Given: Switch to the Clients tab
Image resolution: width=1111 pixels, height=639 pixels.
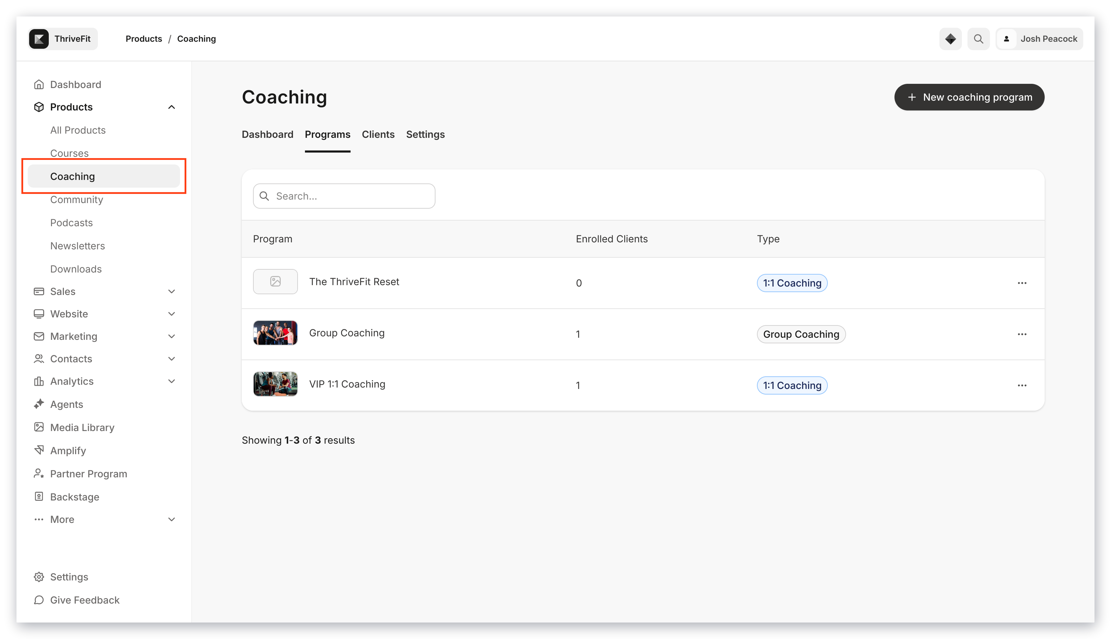Looking at the screenshot, I should click(378, 134).
